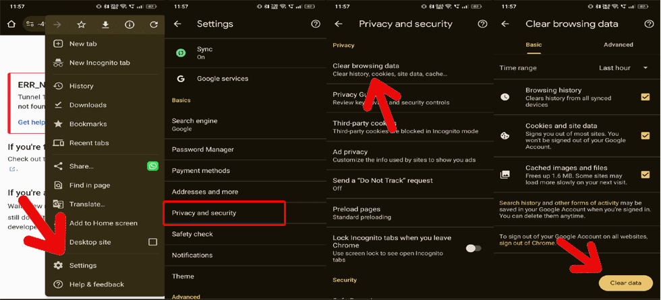
Task: Open Privacy and security settings row
Action: point(224,213)
